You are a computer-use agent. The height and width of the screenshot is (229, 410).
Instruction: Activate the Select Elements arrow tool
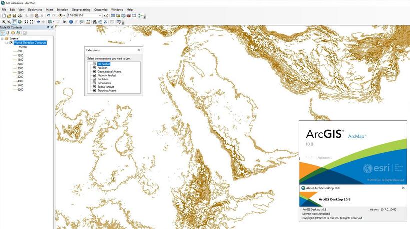(x=64, y=22)
